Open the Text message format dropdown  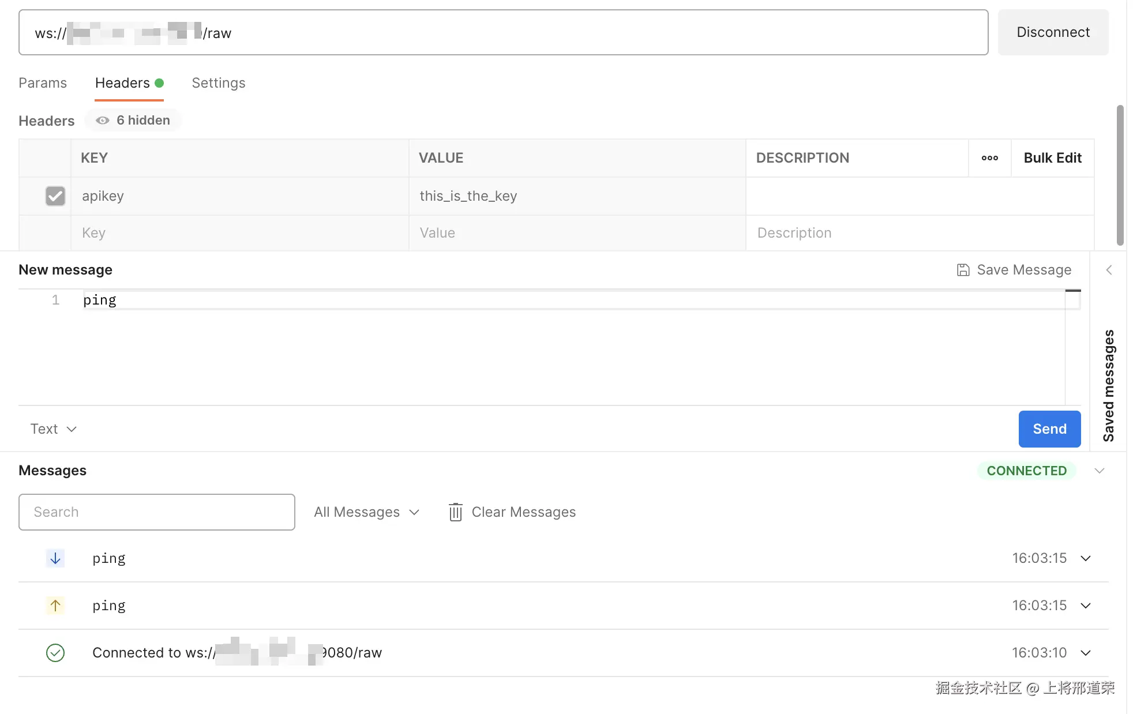(x=53, y=429)
